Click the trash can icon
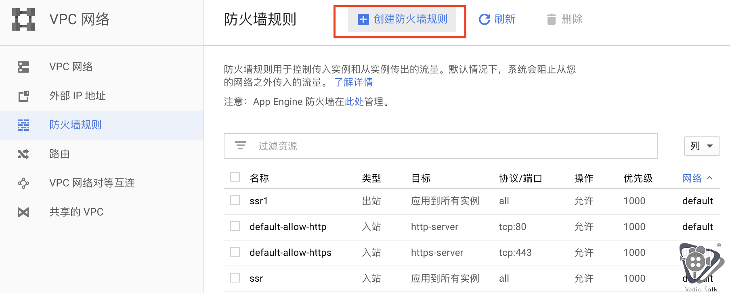The height and width of the screenshot is (293, 730). coord(552,19)
